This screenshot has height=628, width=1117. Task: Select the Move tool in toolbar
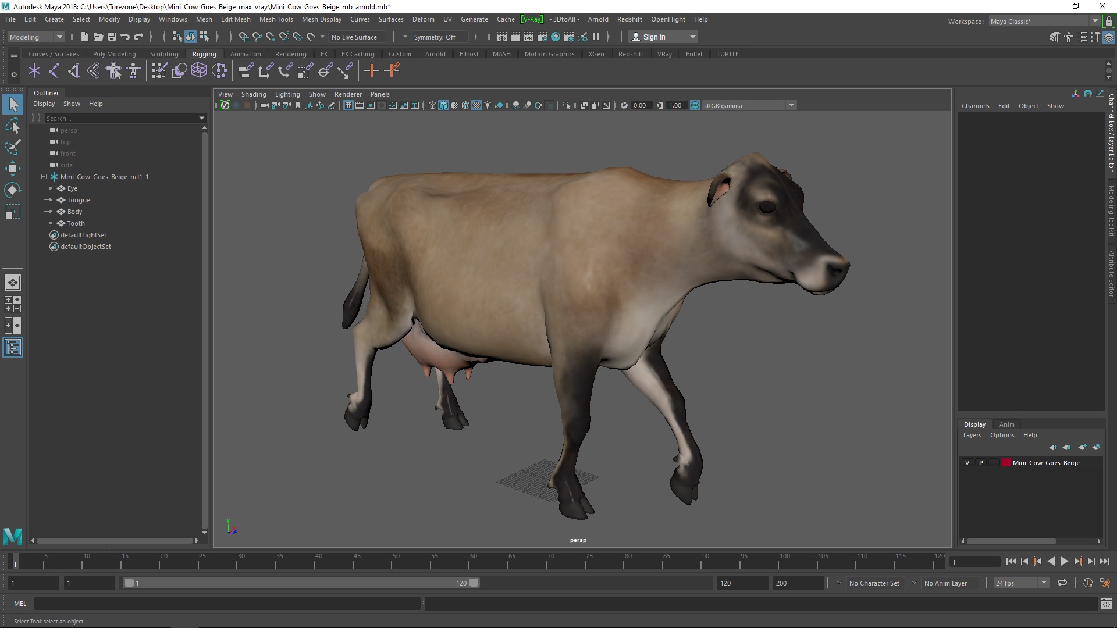click(13, 169)
